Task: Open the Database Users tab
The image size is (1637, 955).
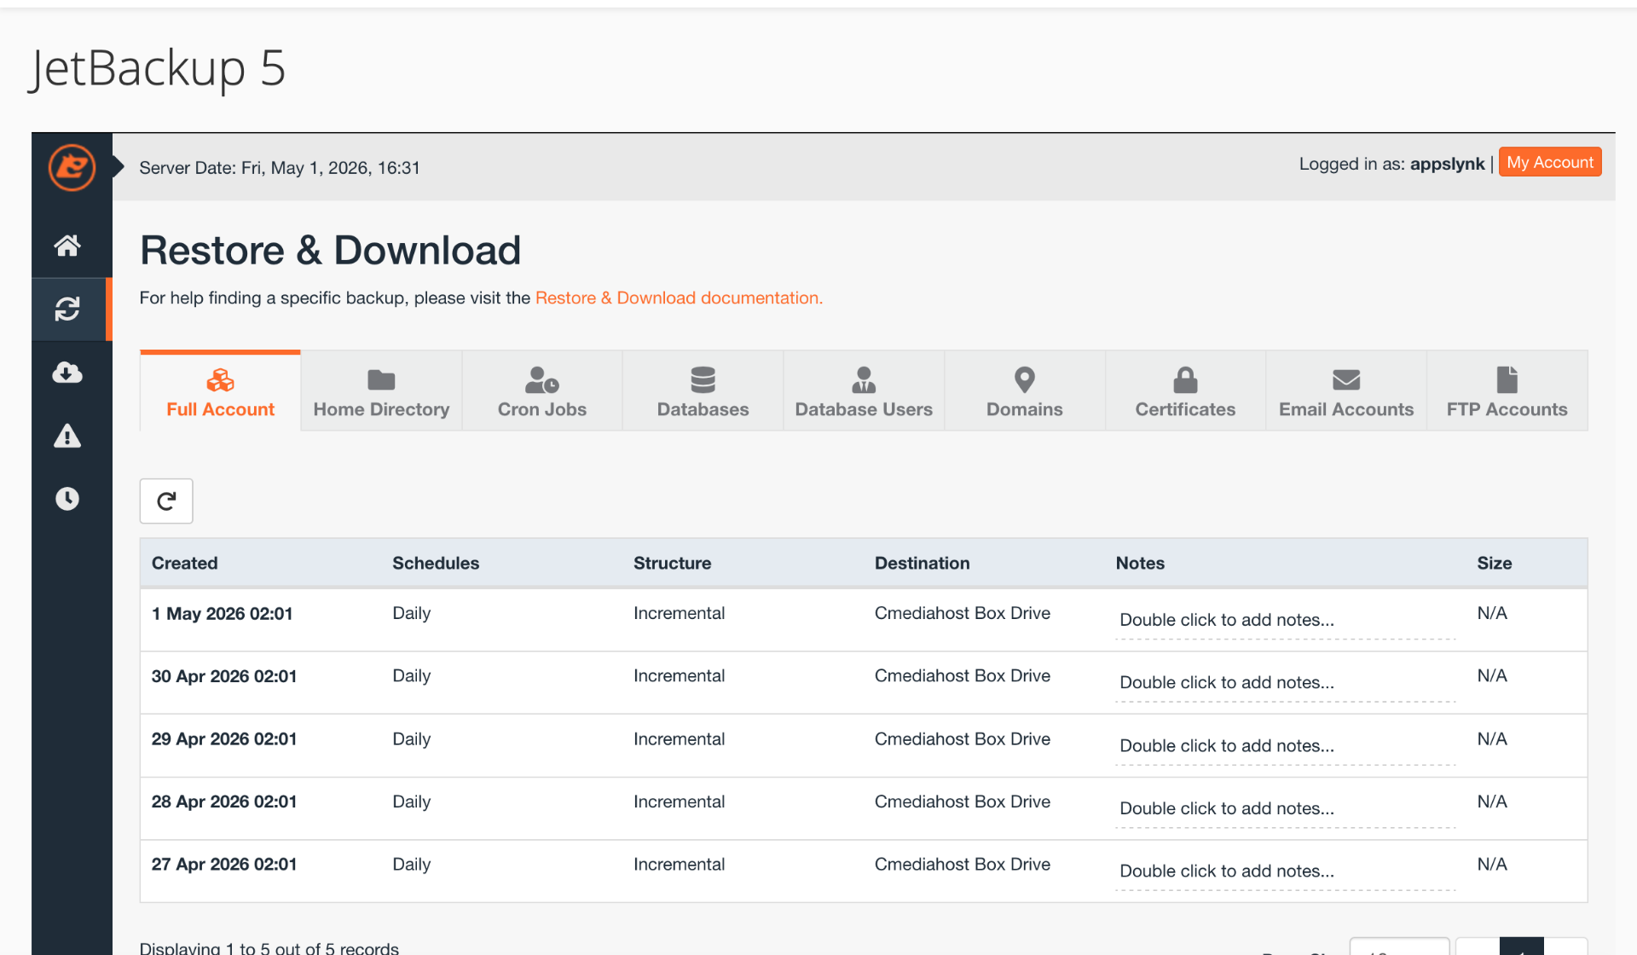Action: click(x=864, y=391)
